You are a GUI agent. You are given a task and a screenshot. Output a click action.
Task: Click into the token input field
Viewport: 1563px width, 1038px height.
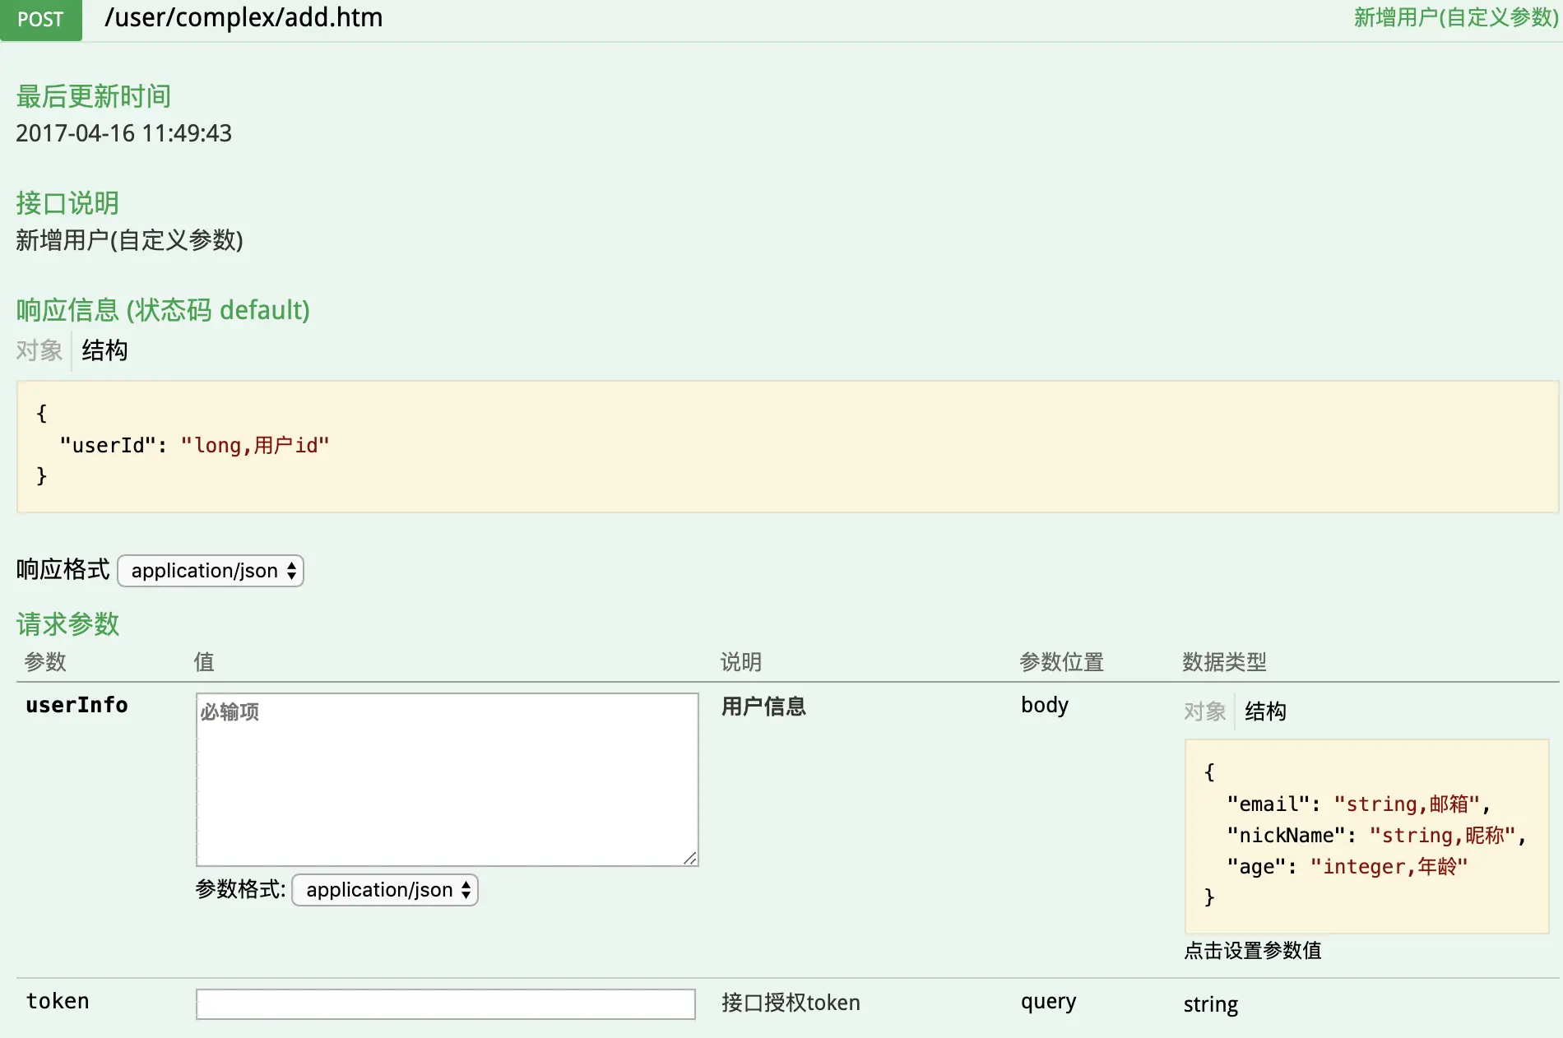pyautogui.click(x=446, y=1004)
